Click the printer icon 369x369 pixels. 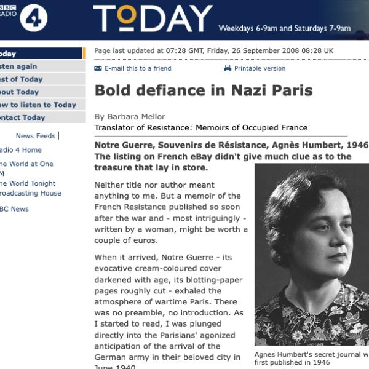click(x=228, y=68)
